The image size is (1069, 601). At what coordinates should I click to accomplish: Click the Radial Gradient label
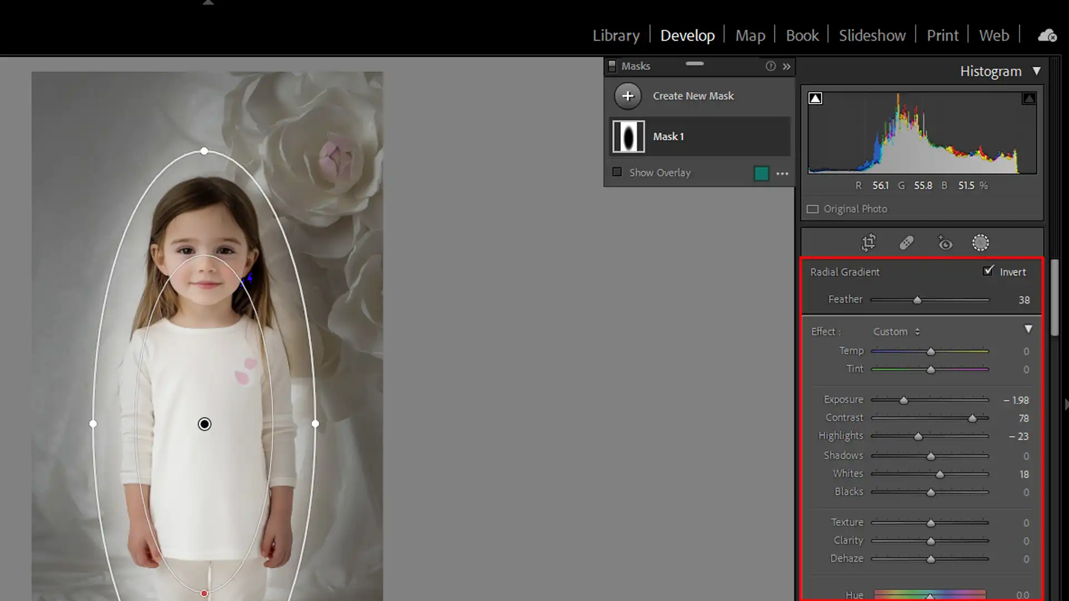(x=845, y=272)
